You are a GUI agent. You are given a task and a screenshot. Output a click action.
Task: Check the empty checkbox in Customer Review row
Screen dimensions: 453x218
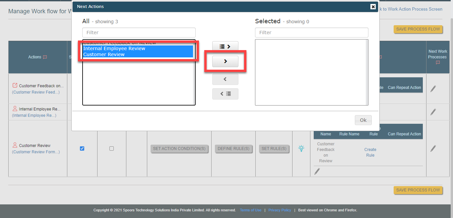click(111, 148)
